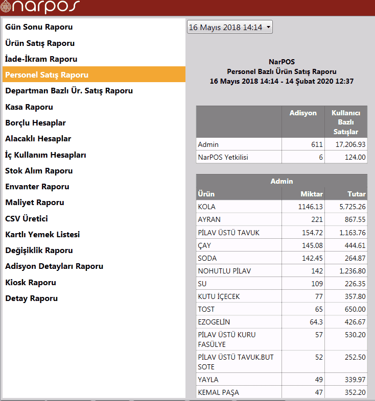Go to Kasa Raporu
This screenshot has width=375, height=401.
click(x=29, y=107)
